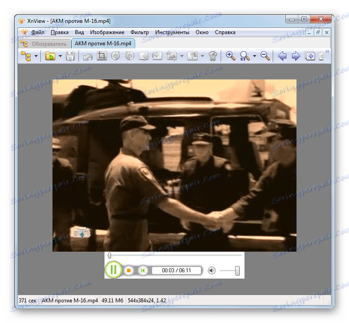This screenshot has height=323, width=349.
Task: Click the video frame preview
Action: [174, 166]
